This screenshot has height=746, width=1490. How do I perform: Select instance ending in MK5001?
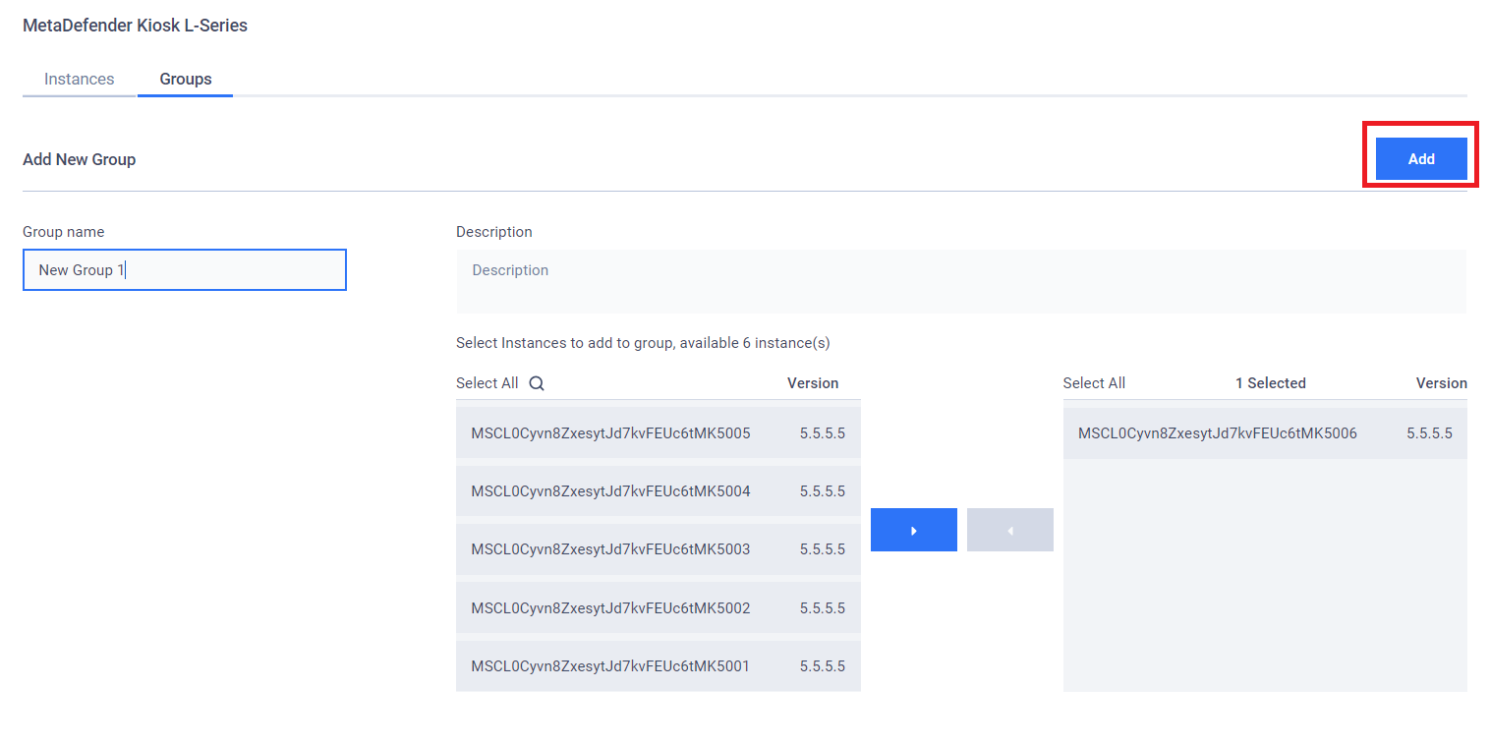[659, 666]
